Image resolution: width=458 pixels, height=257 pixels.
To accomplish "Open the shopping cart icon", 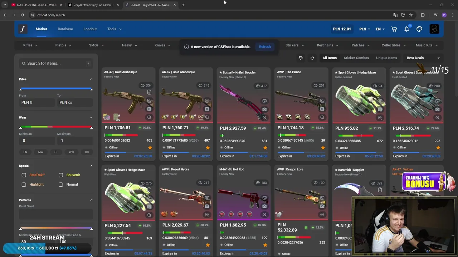I will coord(394,29).
